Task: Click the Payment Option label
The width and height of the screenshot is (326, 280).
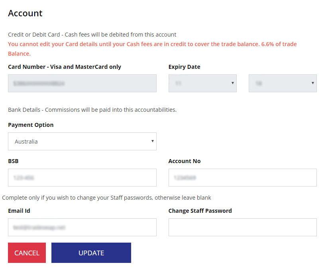Action: (x=31, y=125)
